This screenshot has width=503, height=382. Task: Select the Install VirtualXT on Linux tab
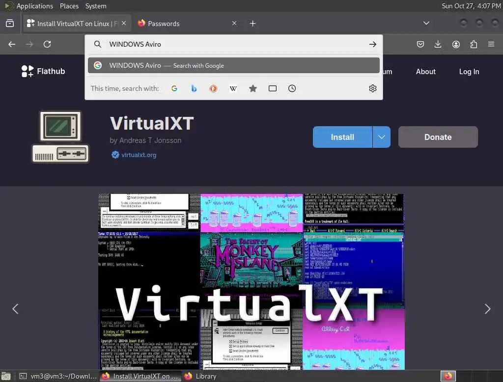click(x=77, y=24)
